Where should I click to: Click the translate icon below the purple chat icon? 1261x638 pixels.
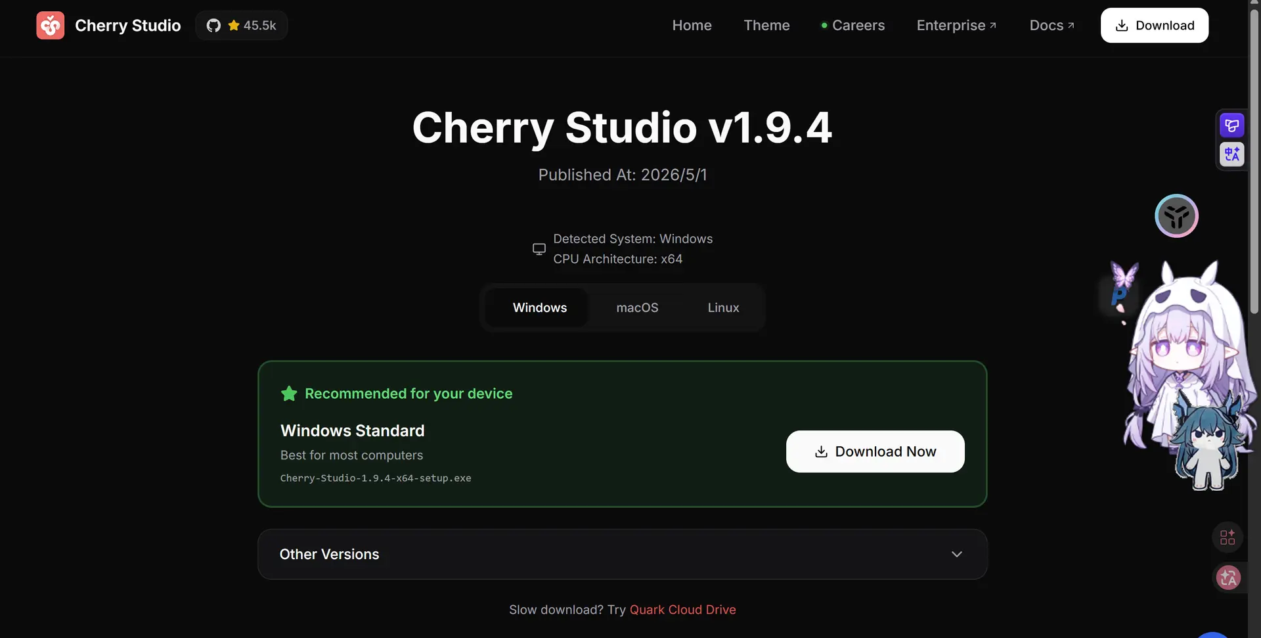point(1232,154)
